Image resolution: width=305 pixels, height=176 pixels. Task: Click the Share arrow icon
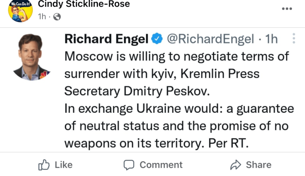point(236,164)
